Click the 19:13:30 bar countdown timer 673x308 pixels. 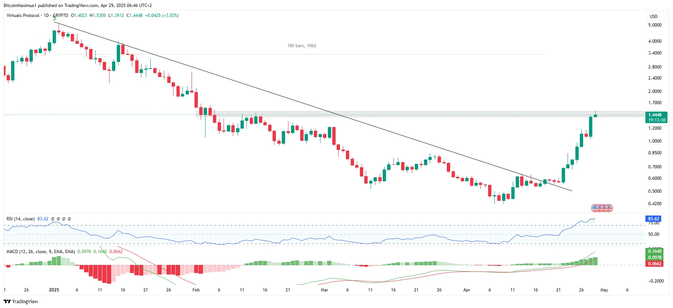[656, 120]
